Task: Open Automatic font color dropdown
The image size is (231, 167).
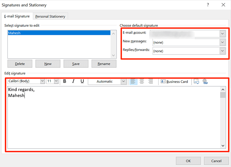Action: tap(124, 81)
